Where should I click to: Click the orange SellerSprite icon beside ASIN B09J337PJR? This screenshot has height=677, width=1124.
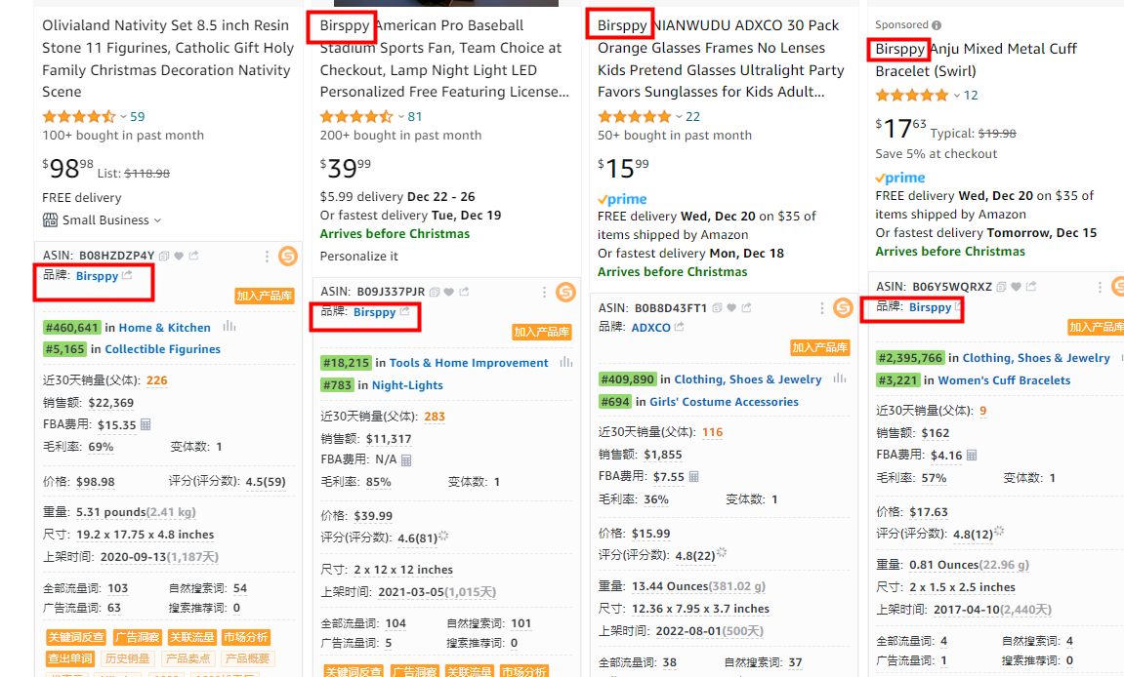pos(565,292)
